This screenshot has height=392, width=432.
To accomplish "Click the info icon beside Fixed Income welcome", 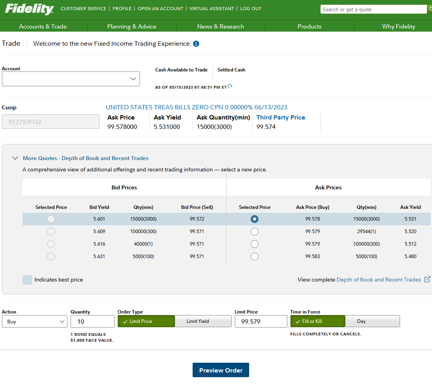I will coord(196,44).
